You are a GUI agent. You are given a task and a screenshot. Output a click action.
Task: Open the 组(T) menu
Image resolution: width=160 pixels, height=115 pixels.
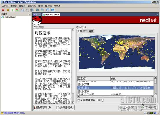[41, 6]
